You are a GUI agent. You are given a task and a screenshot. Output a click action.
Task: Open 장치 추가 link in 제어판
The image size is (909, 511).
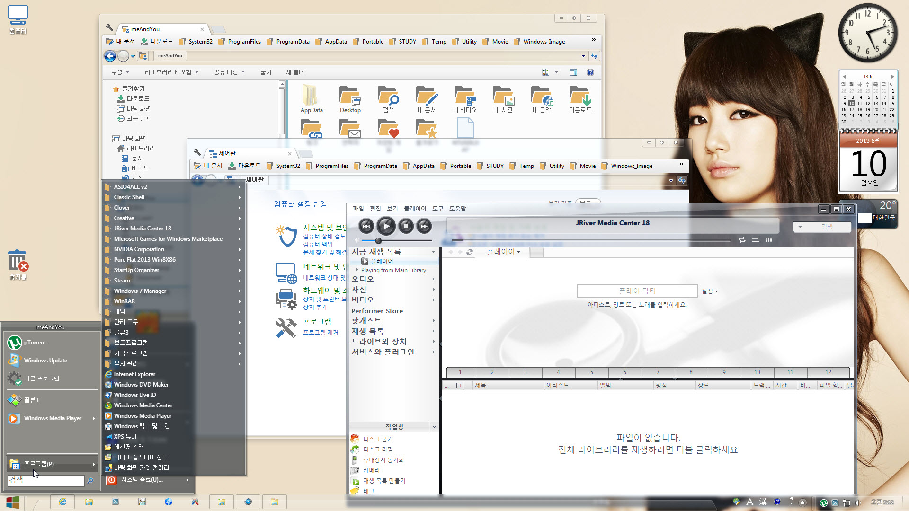[x=315, y=307]
